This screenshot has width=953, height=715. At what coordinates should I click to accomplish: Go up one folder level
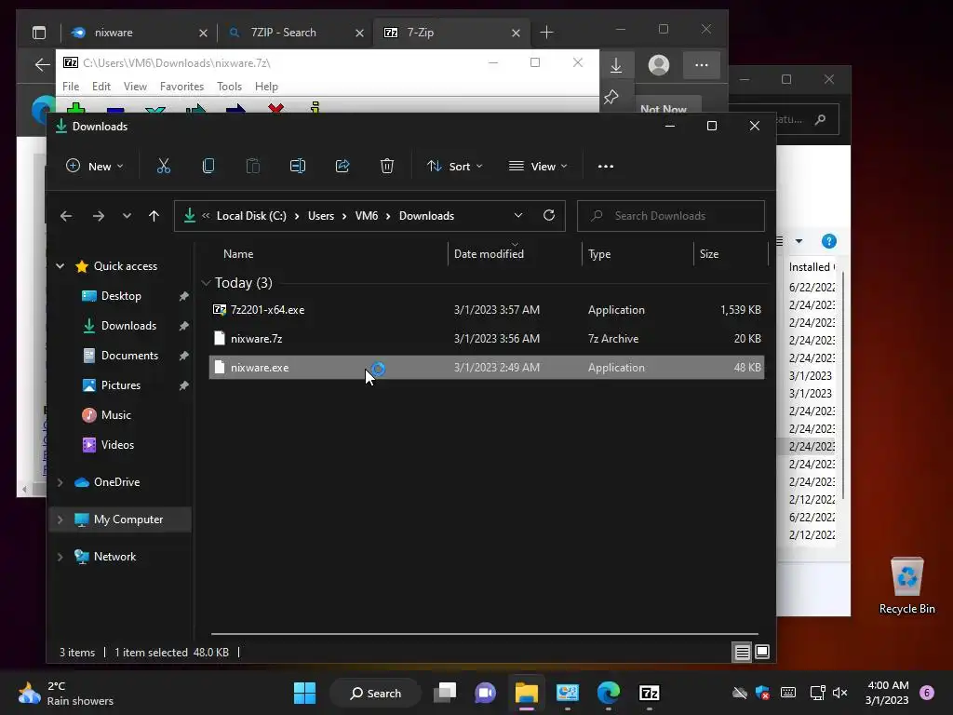(154, 216)
